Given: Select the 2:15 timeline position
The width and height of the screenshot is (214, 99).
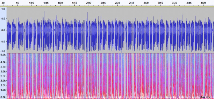Looking at the screenshot, I should click(x=103, y=3).
